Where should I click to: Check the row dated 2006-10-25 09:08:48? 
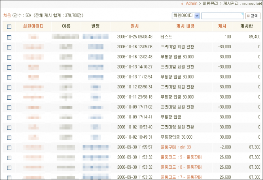9,37
